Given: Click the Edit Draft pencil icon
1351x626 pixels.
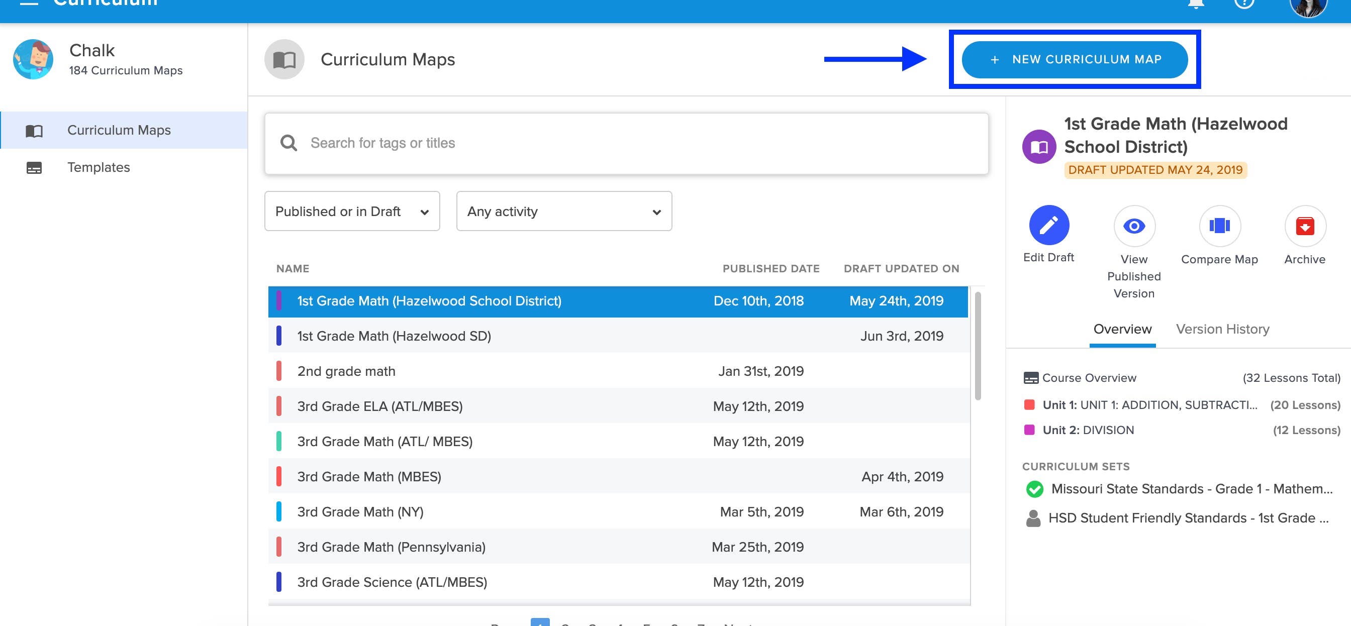Looking at the screenshot, I should tap(1048, 226).
